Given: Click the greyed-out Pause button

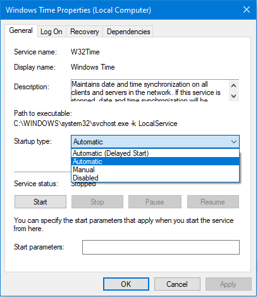Looking at the screenshot, I should coord(155,202).
